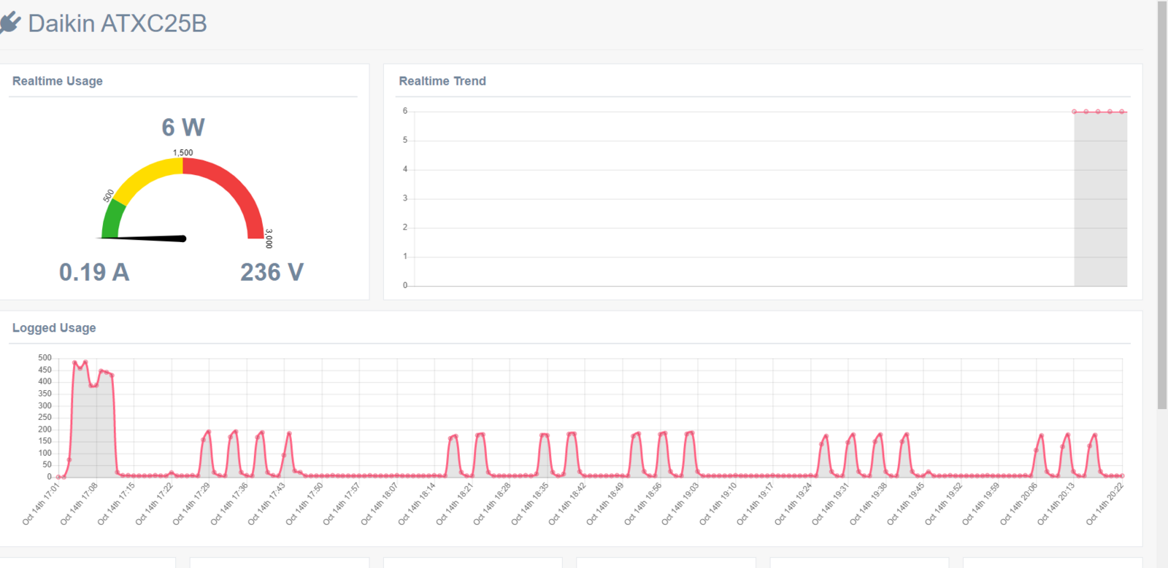The height and width of the screenshot is (568, 1168).
Task: Click the 250 label on Logged Usage axis
Action: click(45, 417)
